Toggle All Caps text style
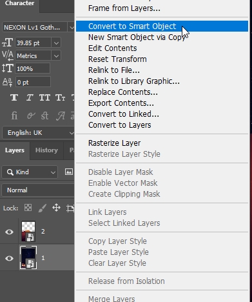This screenshot has height=302, width=252. pos(44,97)
